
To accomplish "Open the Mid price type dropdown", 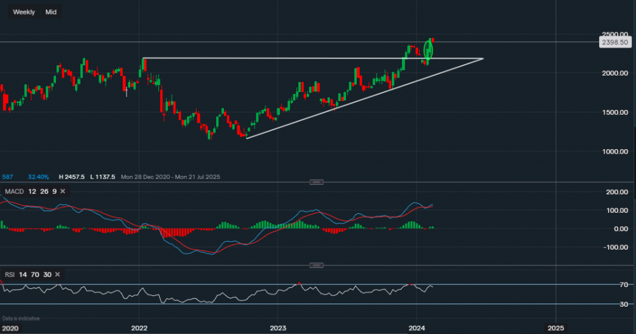I will pyautogui.click(x=51, y=12).
